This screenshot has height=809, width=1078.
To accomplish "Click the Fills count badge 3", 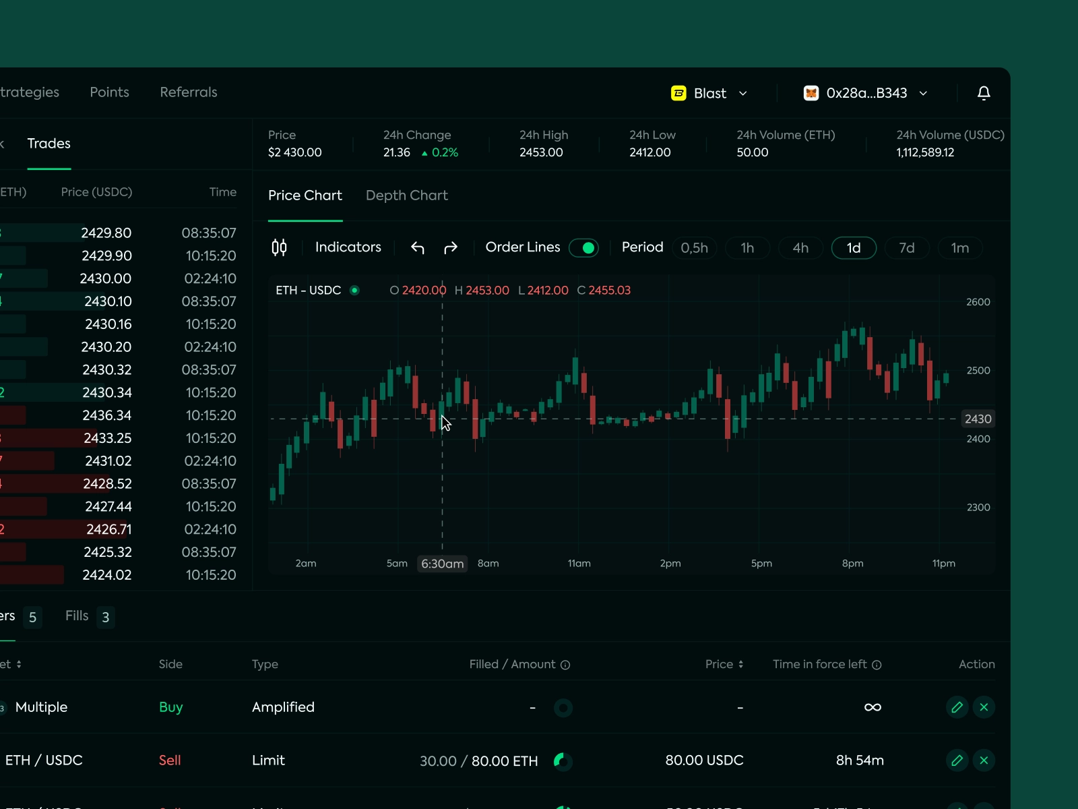I will (105, 618).
